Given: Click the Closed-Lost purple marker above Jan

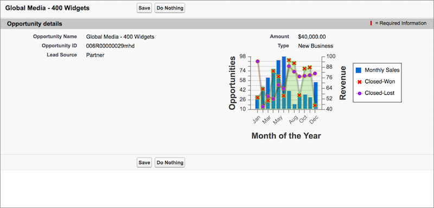Looking at the screenshot, I should coord(257,61).
